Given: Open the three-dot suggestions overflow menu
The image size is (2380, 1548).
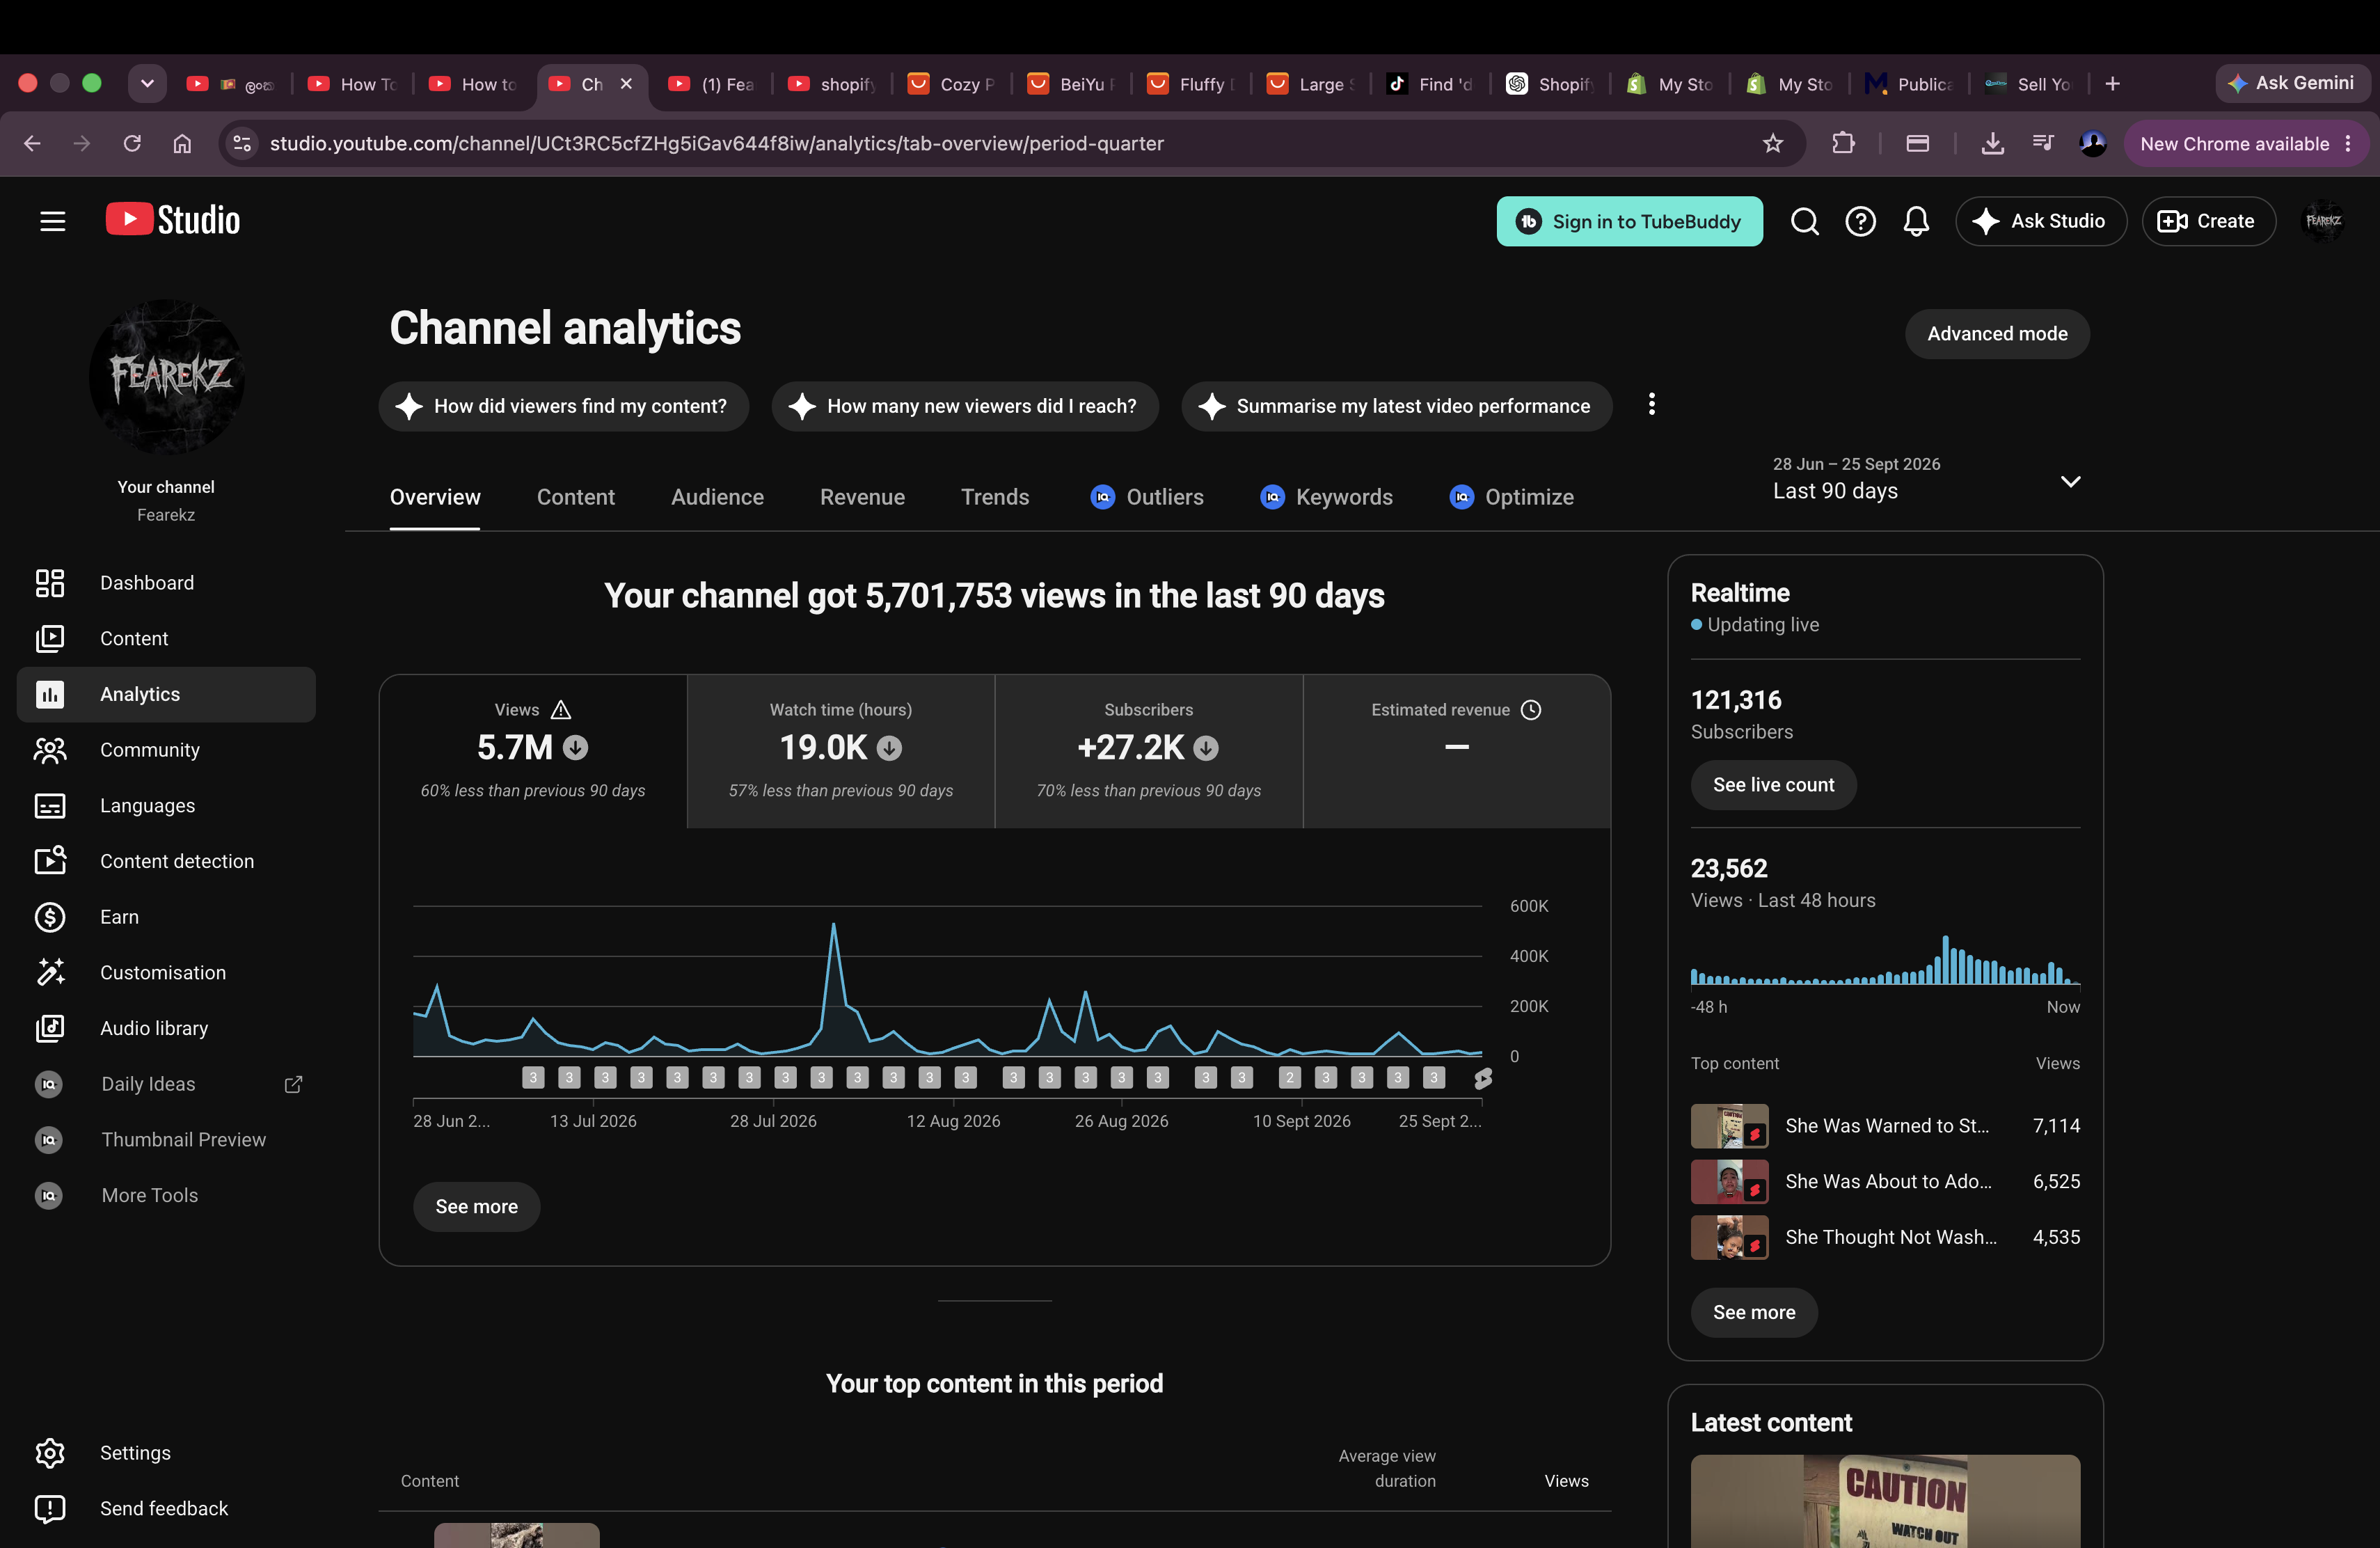Looking at the screenshot, I should (x=1651, y=404).
